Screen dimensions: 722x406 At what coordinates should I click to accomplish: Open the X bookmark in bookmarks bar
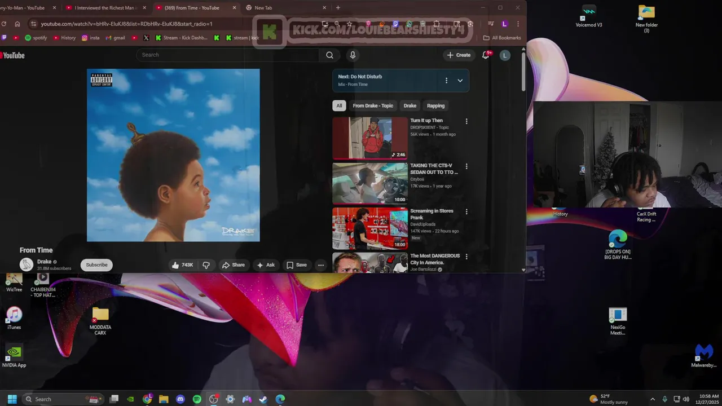coord(146,38)
